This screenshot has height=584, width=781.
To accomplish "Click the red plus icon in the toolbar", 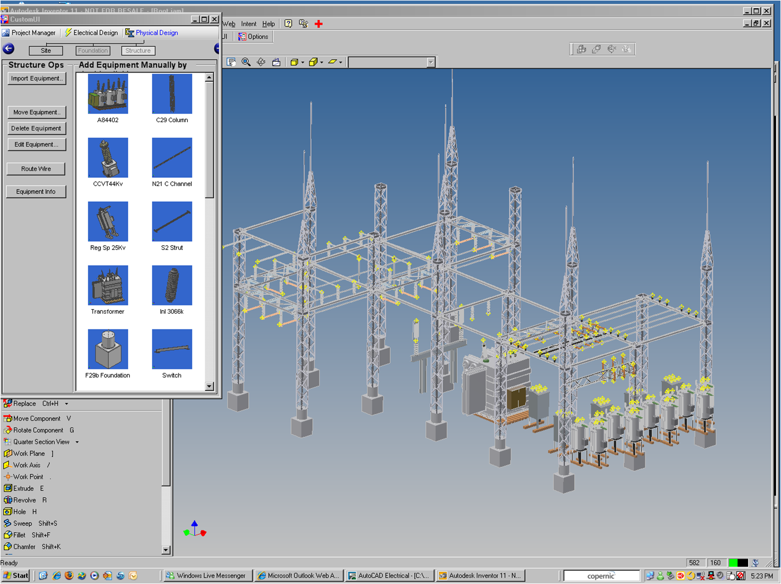I will pyautogui.click(x=319, y=24).
